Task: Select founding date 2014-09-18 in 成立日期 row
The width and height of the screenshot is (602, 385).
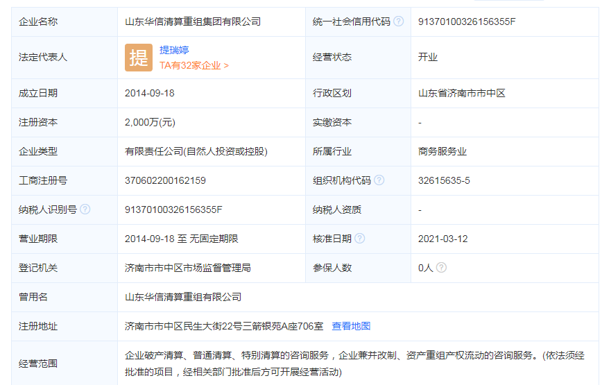Action: click(x=150, y=93)
